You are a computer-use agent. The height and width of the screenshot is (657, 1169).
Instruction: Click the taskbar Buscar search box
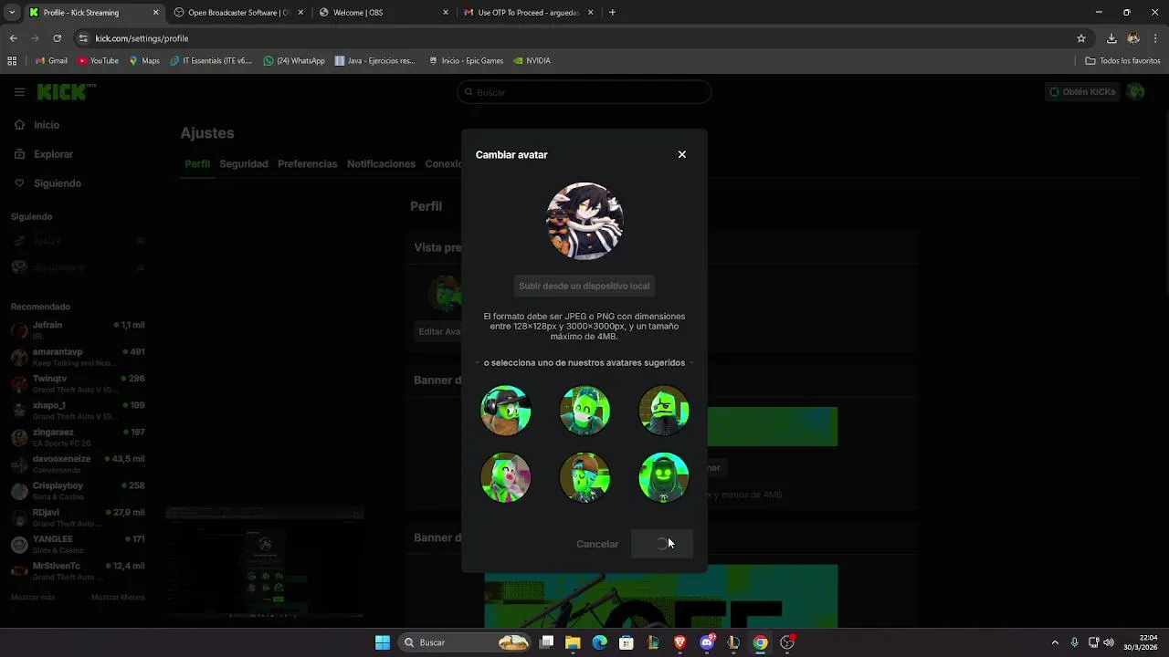tap(467, 642)
